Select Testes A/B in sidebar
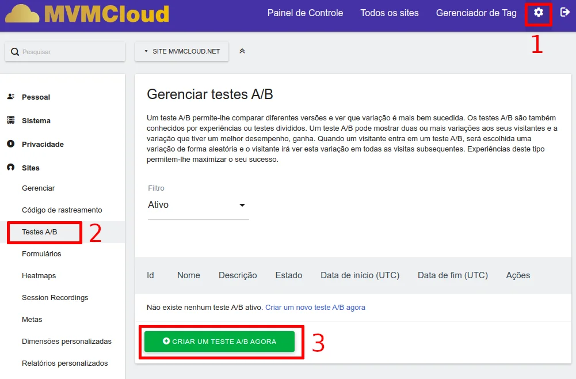 (x=40, y=232)
